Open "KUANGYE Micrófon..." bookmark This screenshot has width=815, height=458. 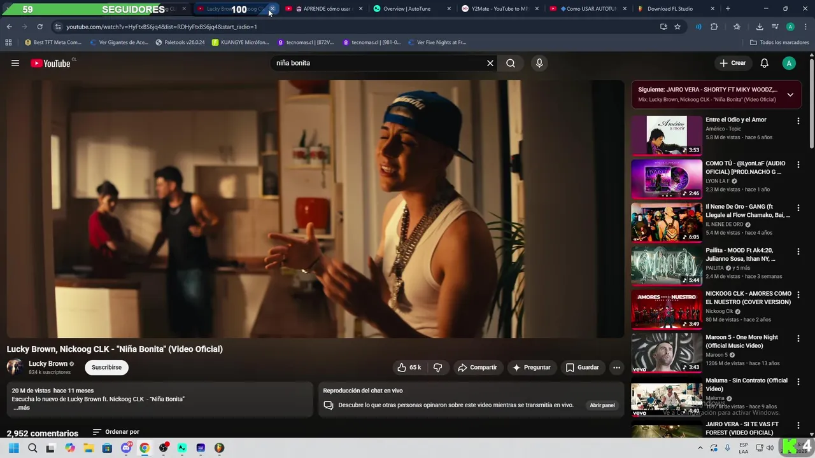tap(241, 43)
